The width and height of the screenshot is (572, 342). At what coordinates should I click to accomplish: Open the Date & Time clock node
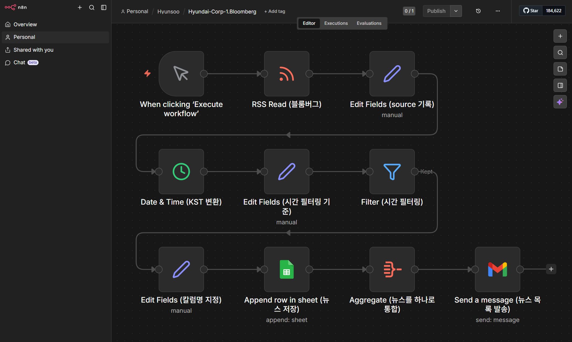click(181, 171)
